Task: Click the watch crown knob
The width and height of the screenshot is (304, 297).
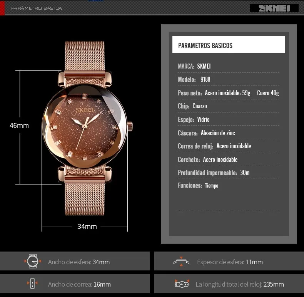Action: pyautogui.click(x=130, y=126)
